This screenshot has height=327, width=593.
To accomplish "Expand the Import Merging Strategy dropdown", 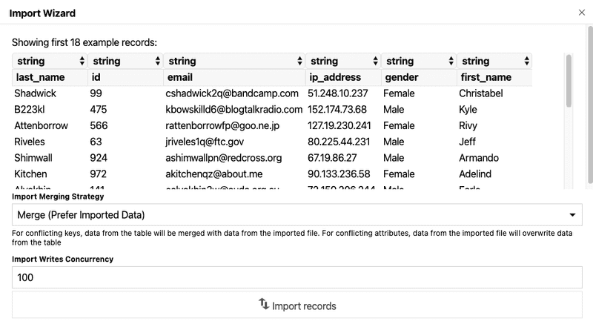I will 296,215.
